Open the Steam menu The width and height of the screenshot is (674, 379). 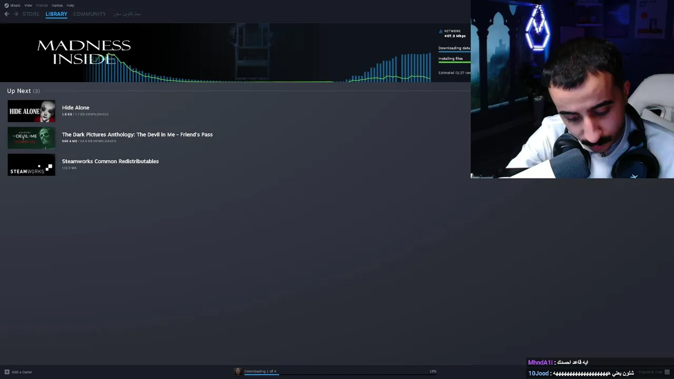click(x=15, y=5)
